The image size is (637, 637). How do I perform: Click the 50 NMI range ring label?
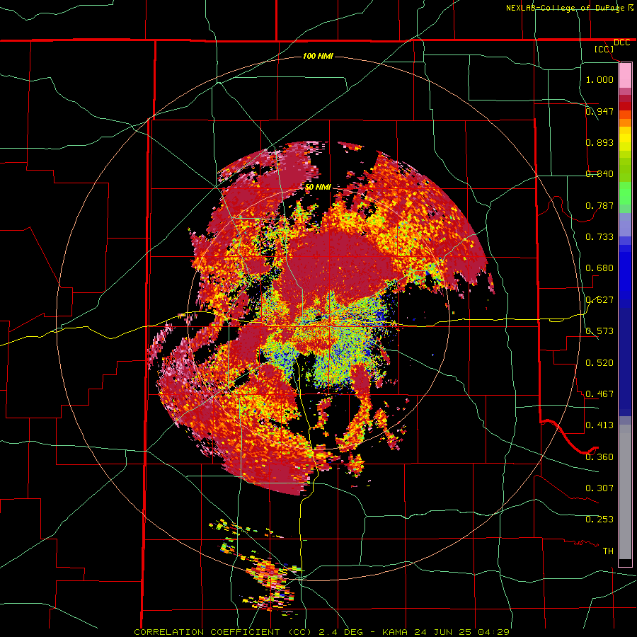[x=318, y=187]
